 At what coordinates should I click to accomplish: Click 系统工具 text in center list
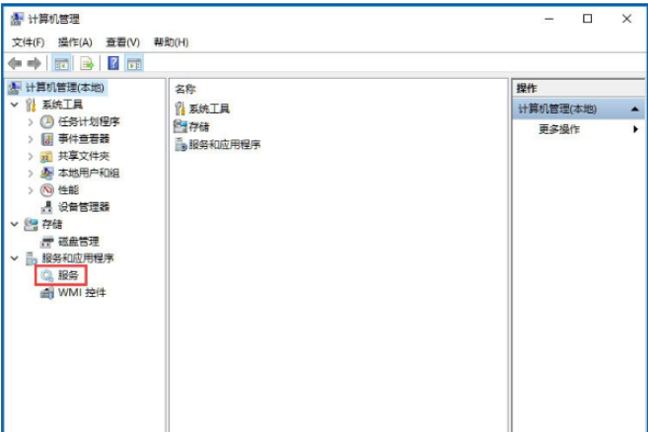click(x=209, y=108)
